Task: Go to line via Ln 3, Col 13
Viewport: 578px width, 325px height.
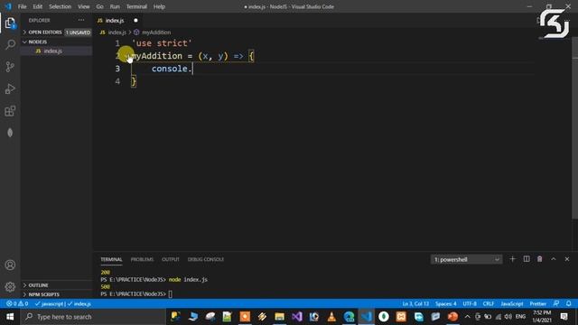Action: [415, 303]
